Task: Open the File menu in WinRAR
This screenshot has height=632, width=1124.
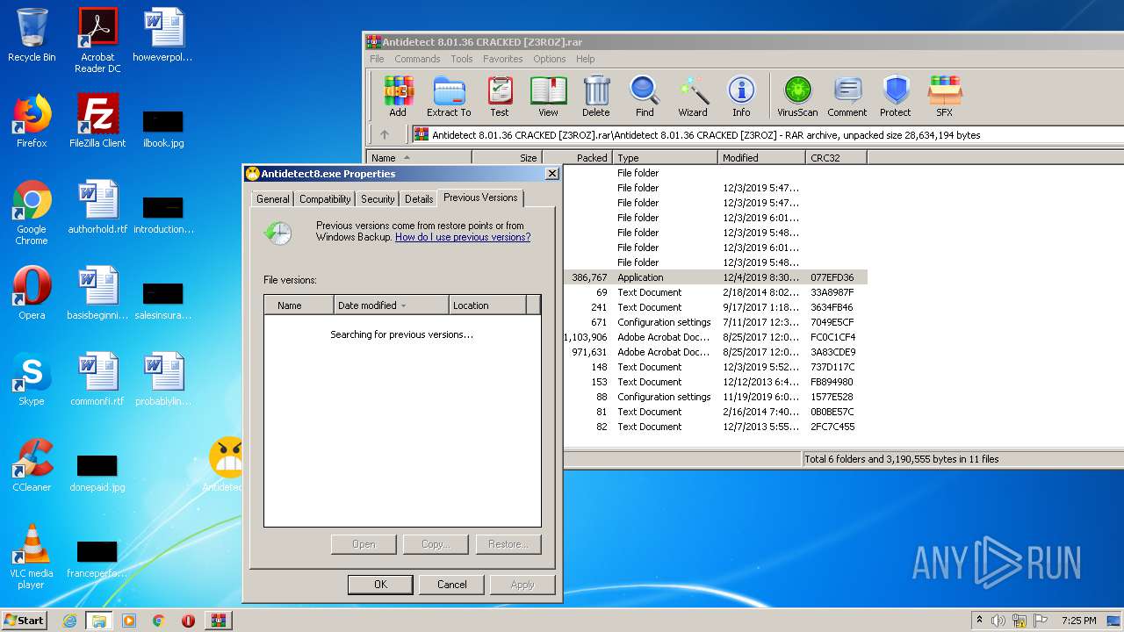Action: click(377, 59)
